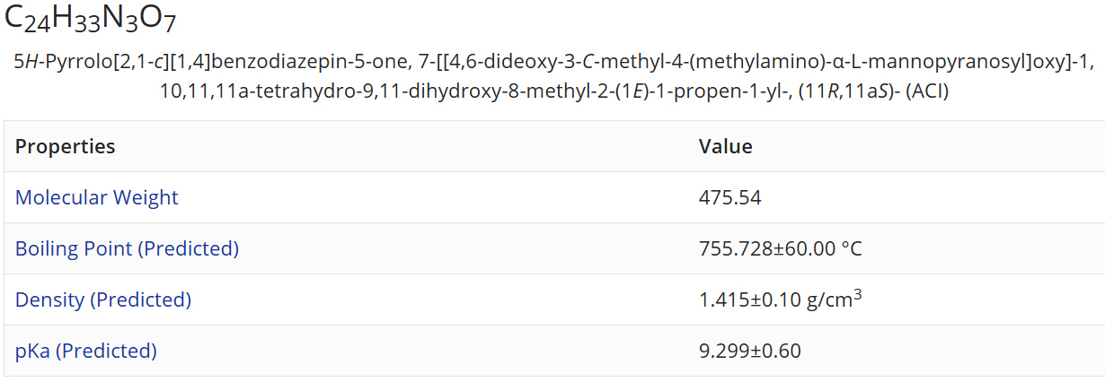
Task: Click the 755.728±60.00 °C boiling point value
Action: [780, 248]
